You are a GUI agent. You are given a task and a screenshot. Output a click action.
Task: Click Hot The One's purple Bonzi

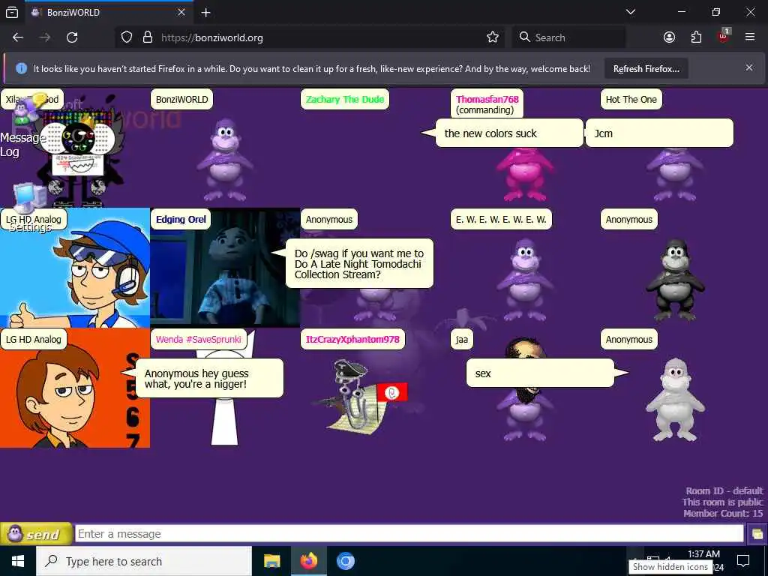(x=675, y=175)
